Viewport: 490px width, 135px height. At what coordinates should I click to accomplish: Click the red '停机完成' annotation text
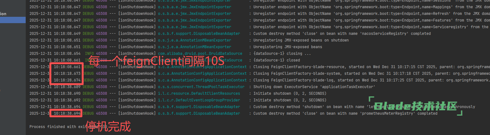tap(108, 127)
